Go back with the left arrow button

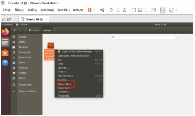coord(15,30)
